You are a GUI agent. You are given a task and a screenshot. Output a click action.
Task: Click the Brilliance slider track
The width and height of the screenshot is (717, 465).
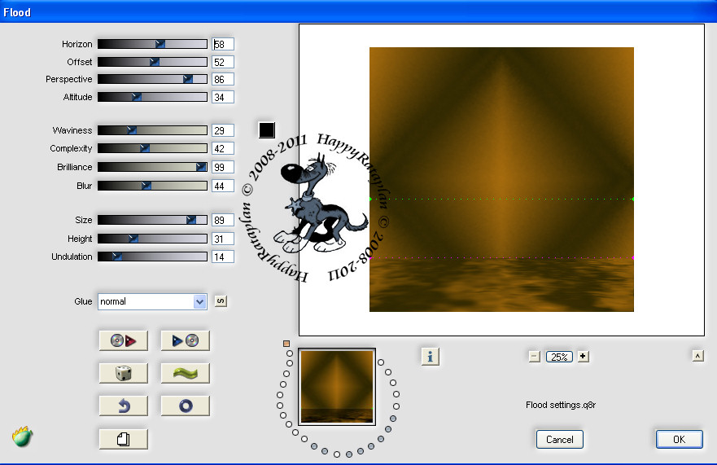click(152, 167)
